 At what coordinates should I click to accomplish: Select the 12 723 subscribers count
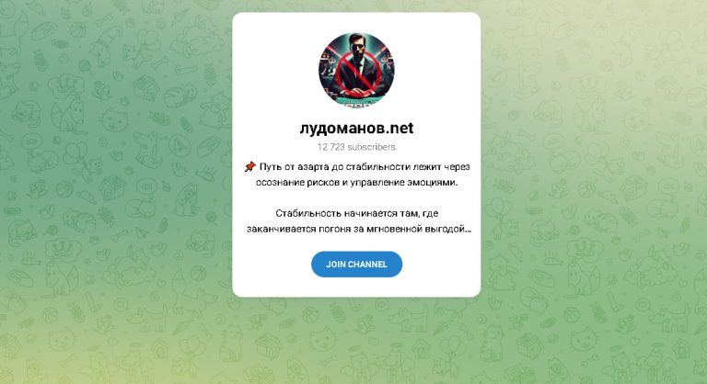pos(356,147)
